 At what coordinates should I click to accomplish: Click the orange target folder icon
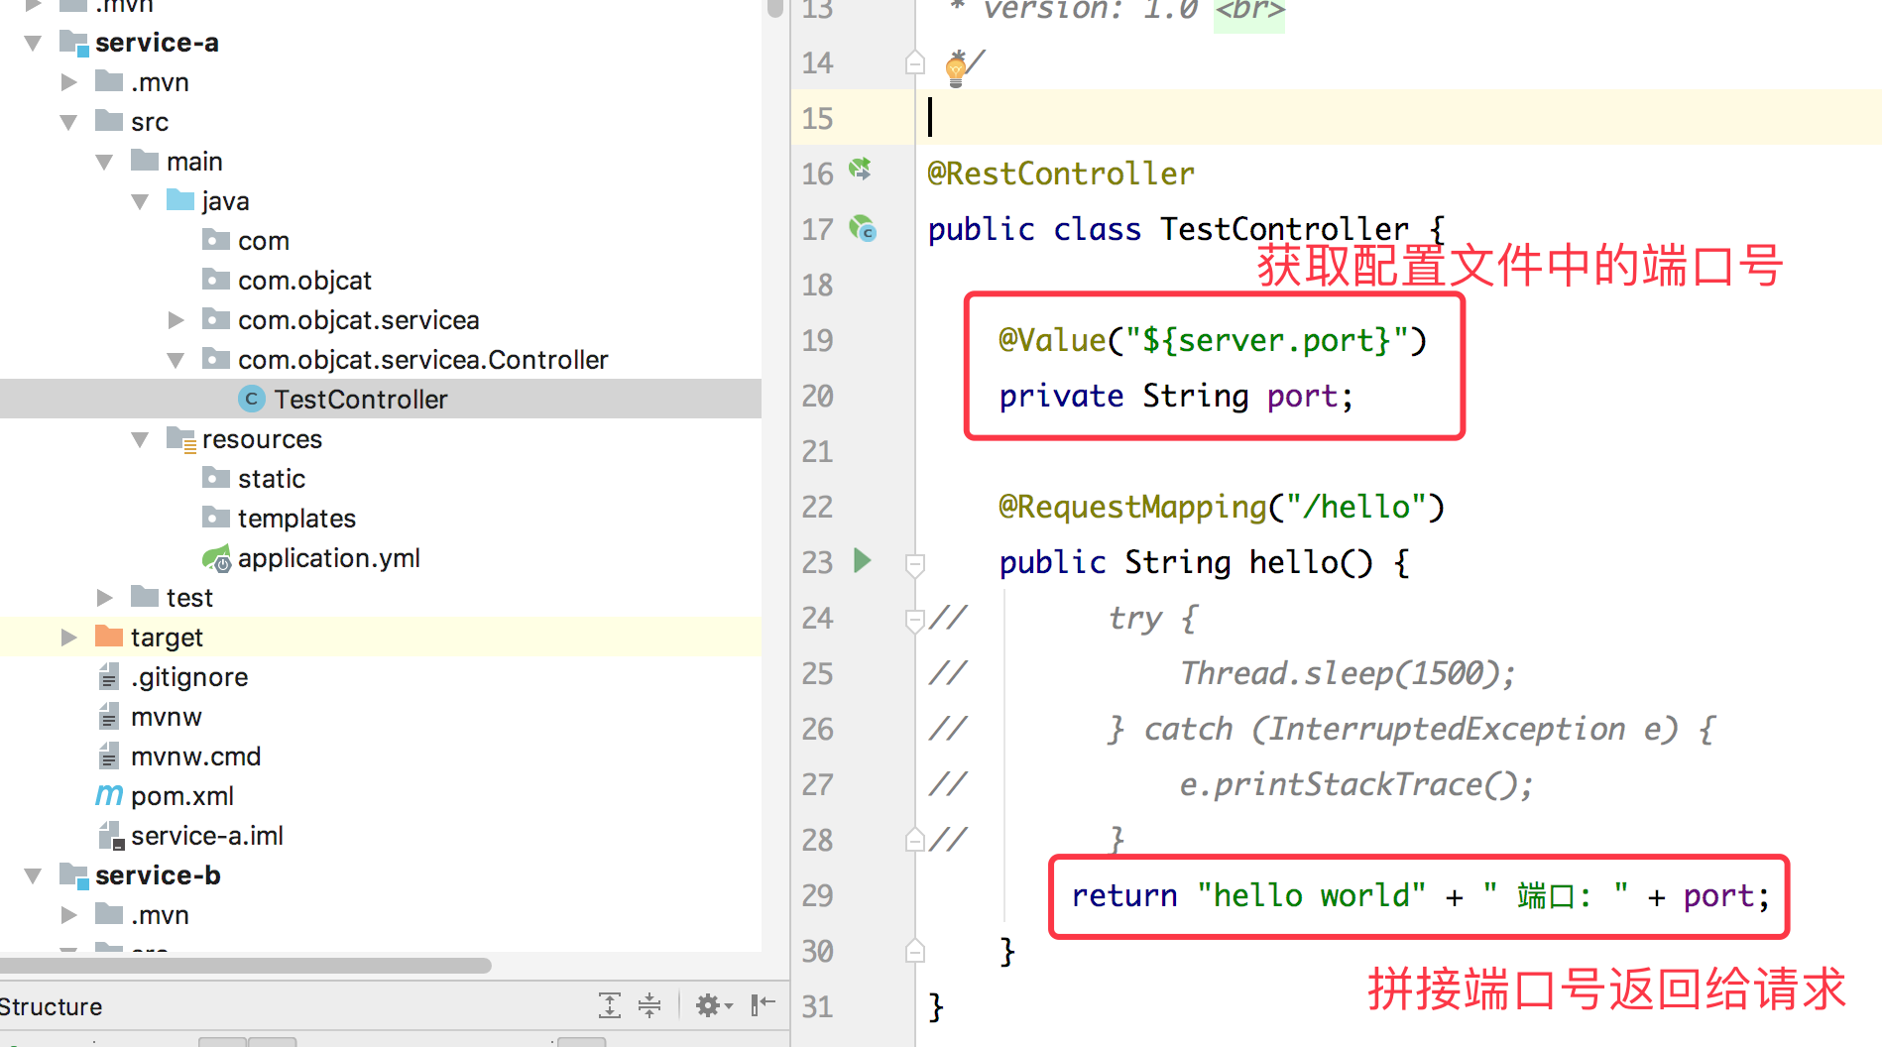point(108,637)
